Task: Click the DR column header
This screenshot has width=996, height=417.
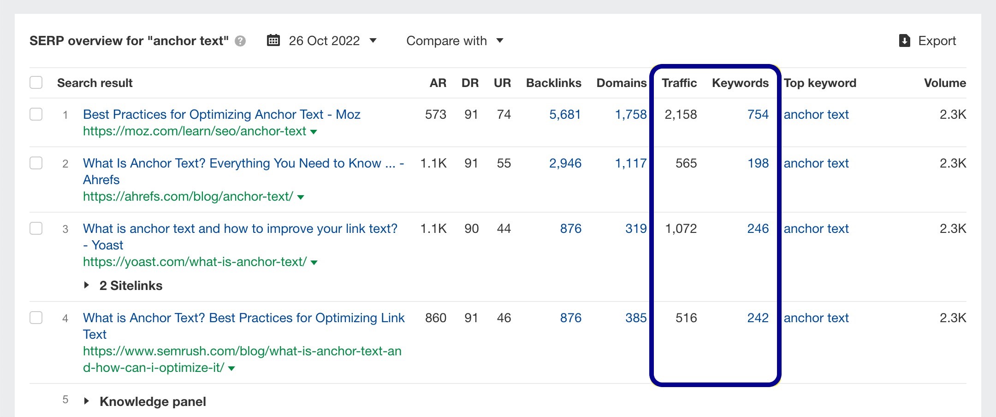Action: [x=470, y=83]
